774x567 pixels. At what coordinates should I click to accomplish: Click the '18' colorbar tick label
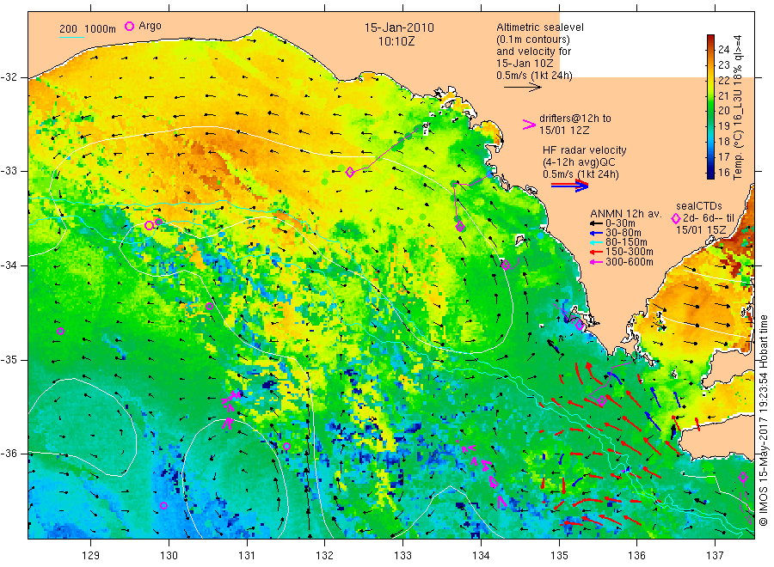click(x=723, y=142)
